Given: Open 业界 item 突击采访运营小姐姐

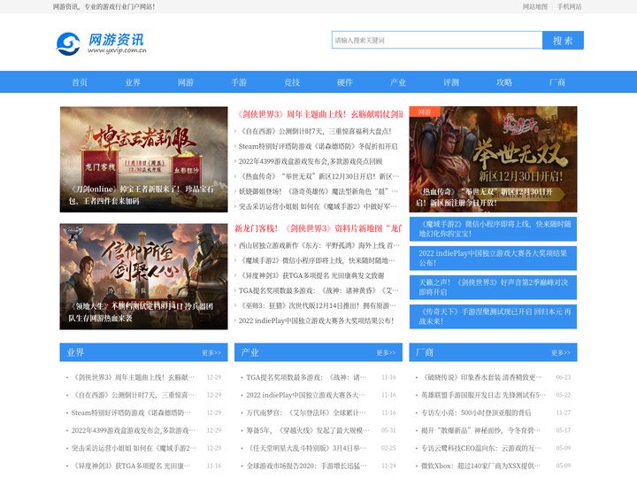Looking at the screenshot, I should click(x=134, y=448).
